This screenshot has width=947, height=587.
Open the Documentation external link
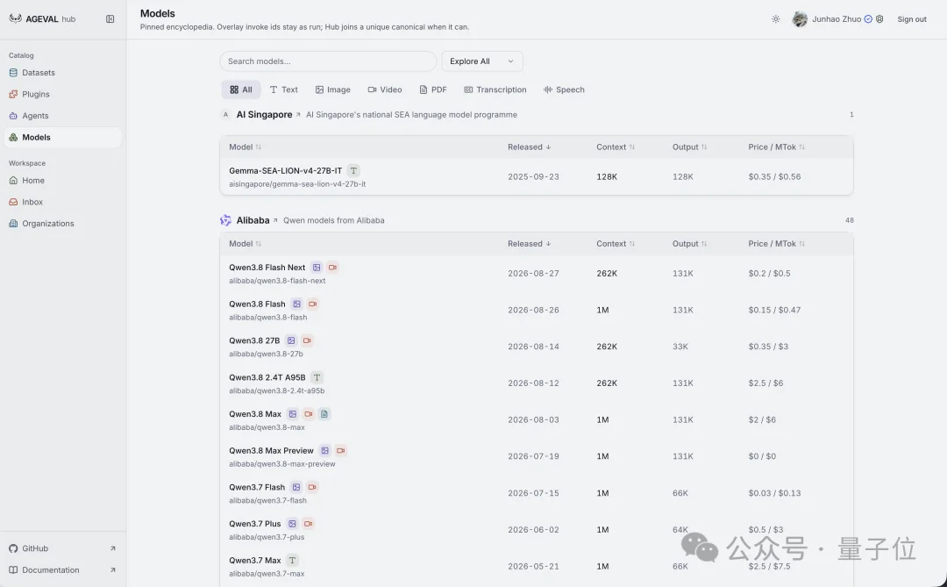tap(63, 570)
